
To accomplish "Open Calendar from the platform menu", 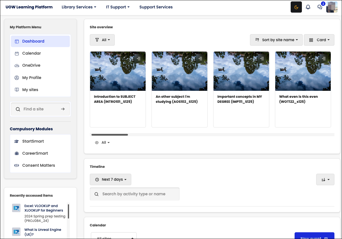I will point(31,53).
